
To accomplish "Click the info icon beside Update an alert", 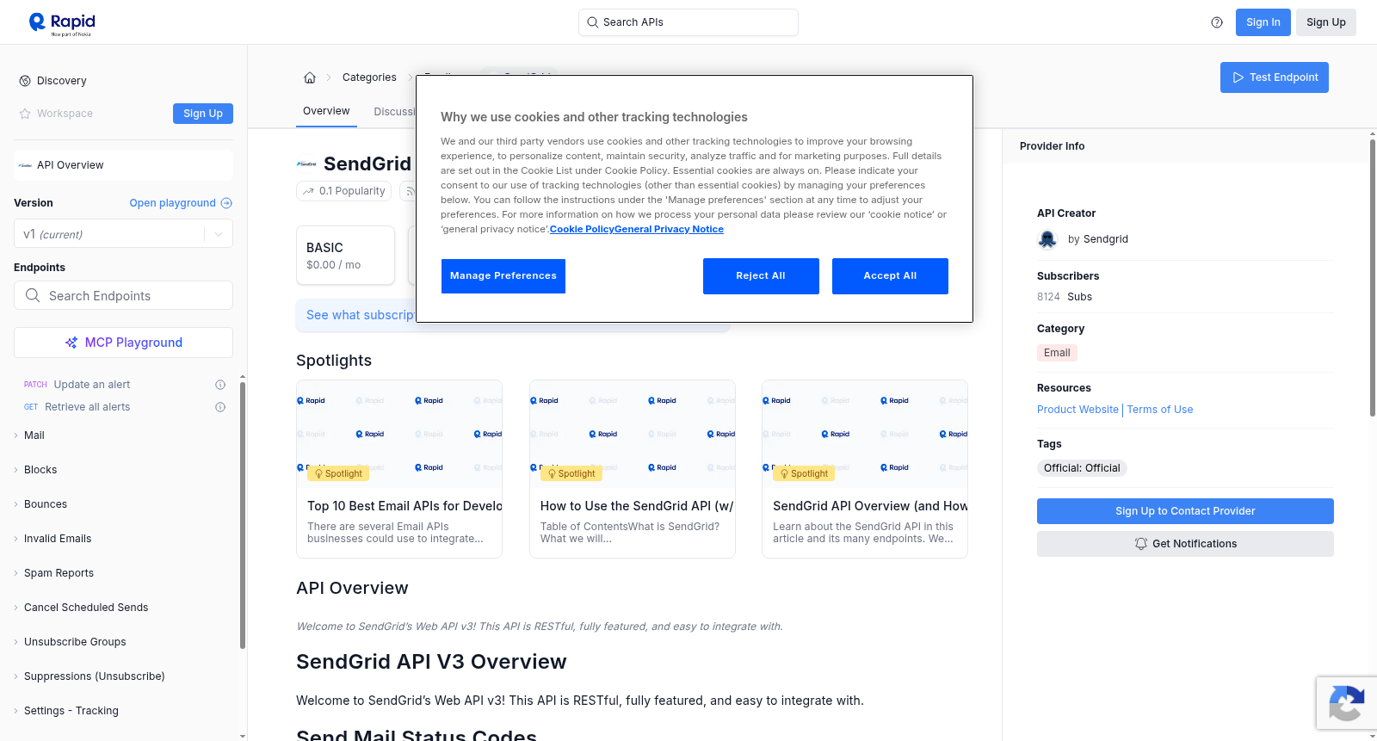I will pyautogui.click(x=220, y=385).
